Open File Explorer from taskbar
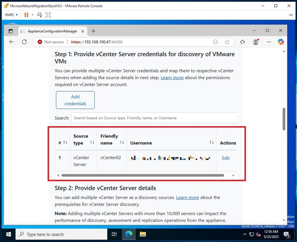Viewport: 297px width, 242px height. coord(143,235)
